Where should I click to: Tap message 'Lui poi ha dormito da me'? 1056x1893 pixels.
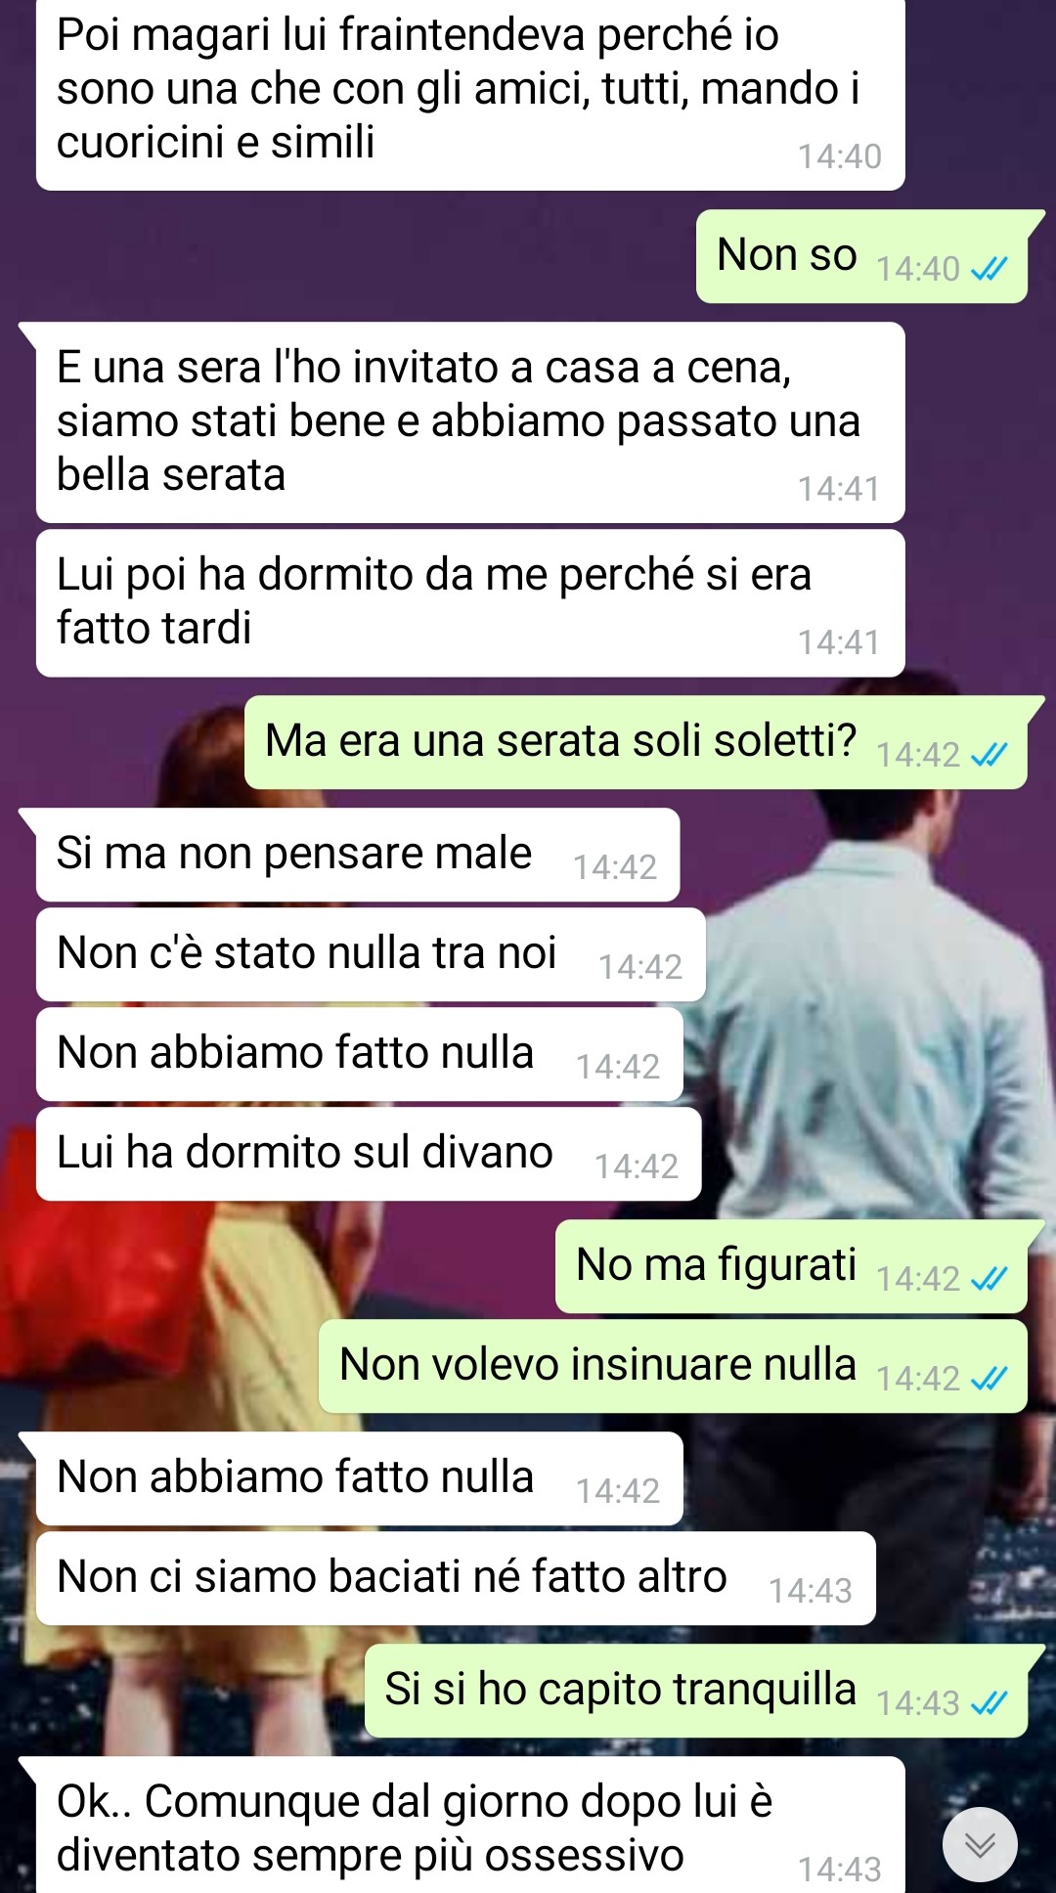(470, 603)
